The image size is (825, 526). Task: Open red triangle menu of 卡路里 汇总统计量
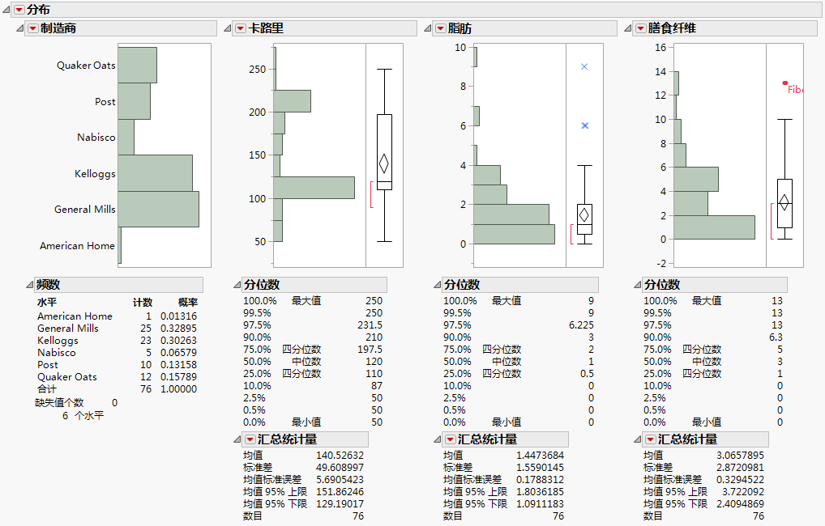pos(250,439)
